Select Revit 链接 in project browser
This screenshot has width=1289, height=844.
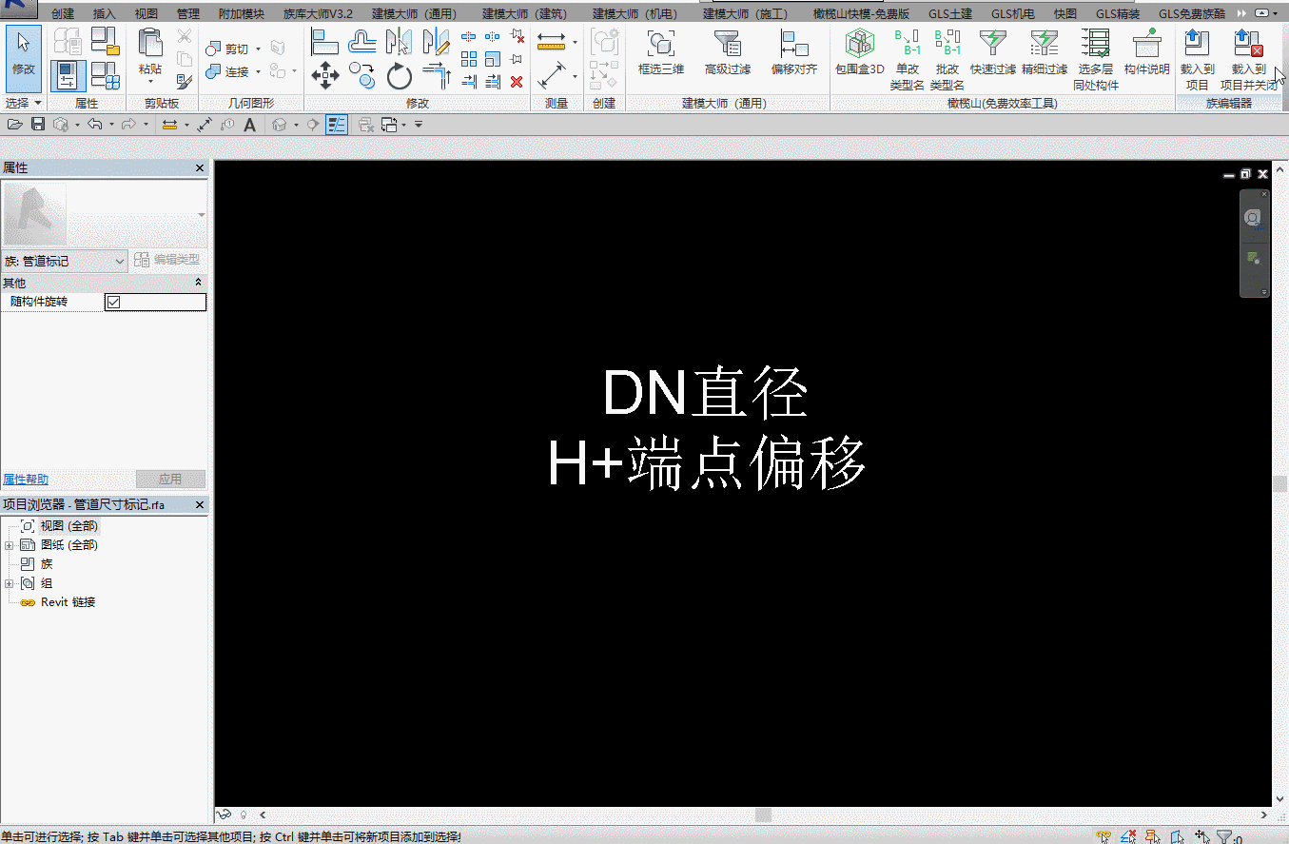(68, 602)
